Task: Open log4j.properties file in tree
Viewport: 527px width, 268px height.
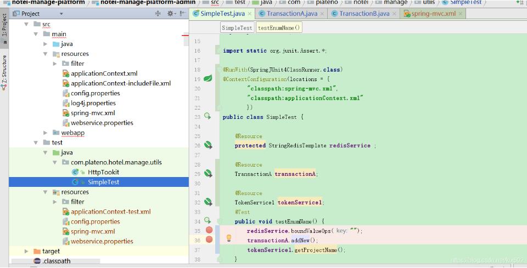Action: pyautogui.click(x=93, y=103)
